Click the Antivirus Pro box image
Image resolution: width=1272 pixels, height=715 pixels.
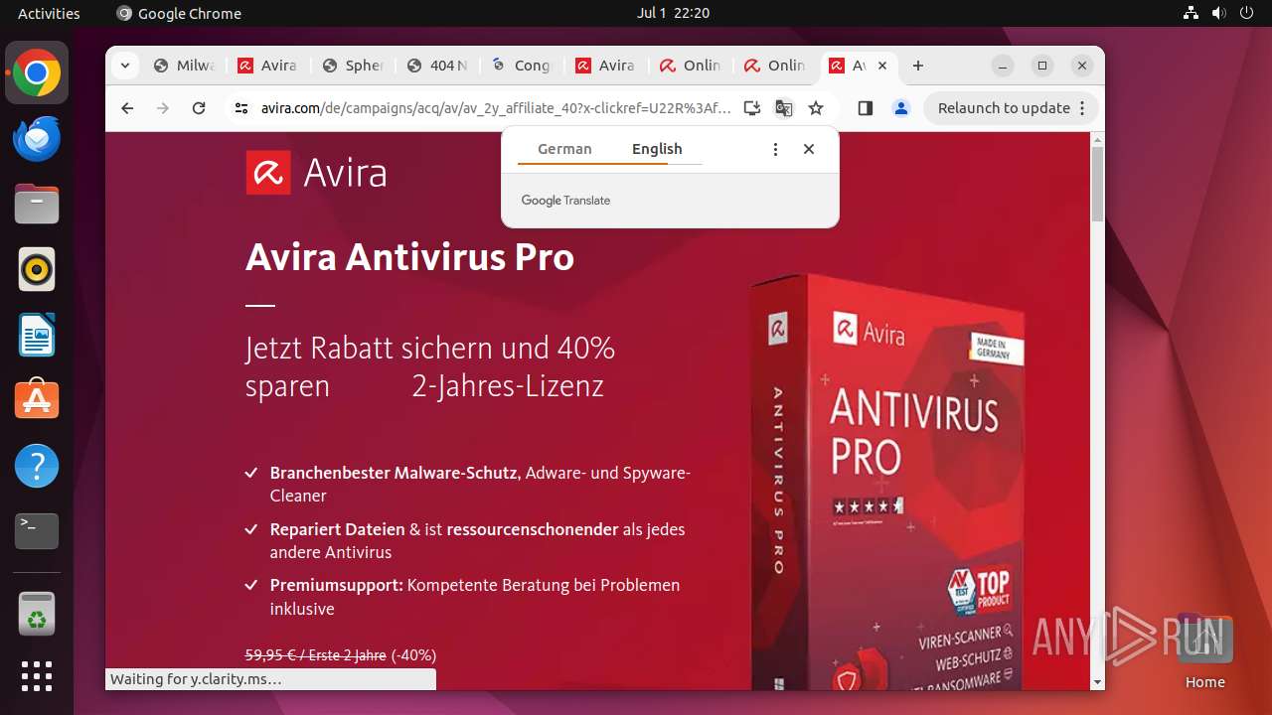coord(888,482)
